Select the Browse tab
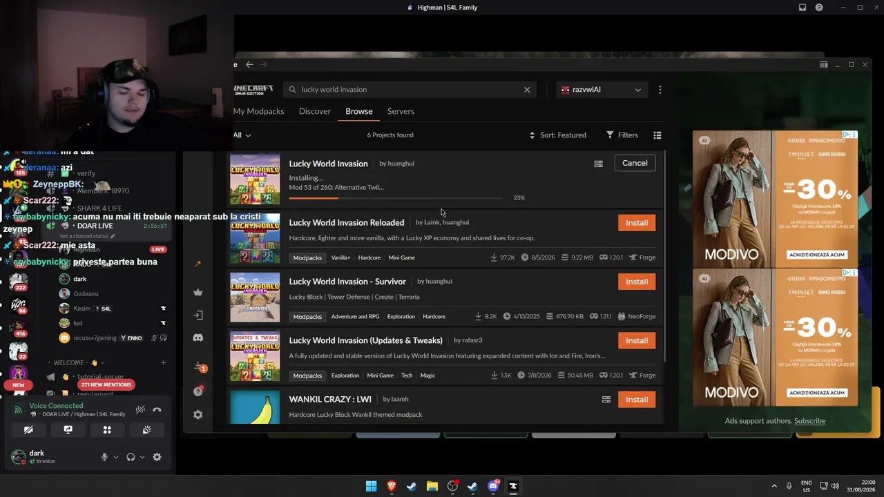Viewport: 884px width, 497px height. coord(359,111)
